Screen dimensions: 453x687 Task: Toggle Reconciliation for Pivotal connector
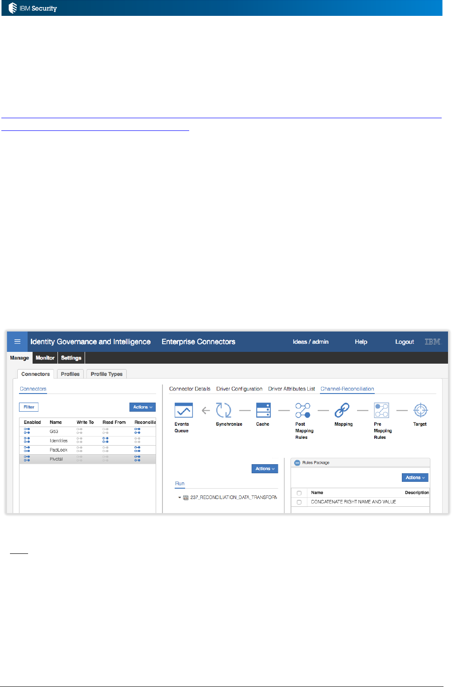coord(137,459)
